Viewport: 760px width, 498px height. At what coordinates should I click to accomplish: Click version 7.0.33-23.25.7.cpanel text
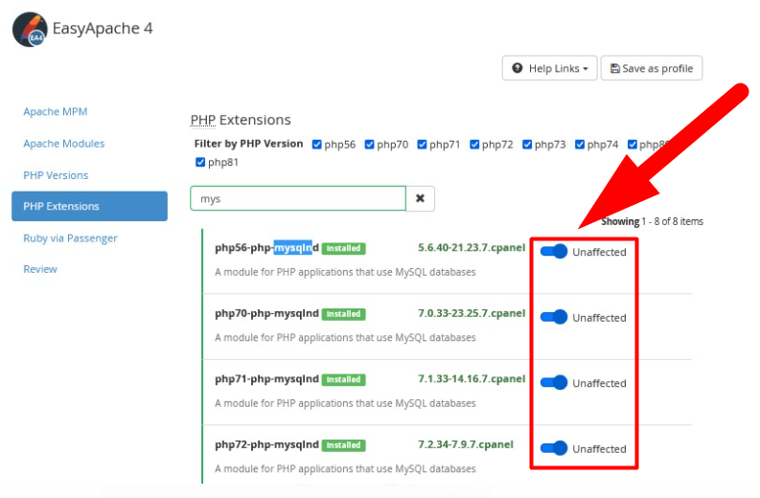(x=472, y=313)
